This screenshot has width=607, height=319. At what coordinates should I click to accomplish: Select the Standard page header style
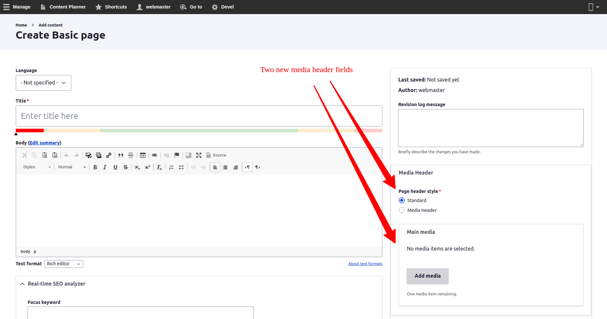[x=402, y=200]
